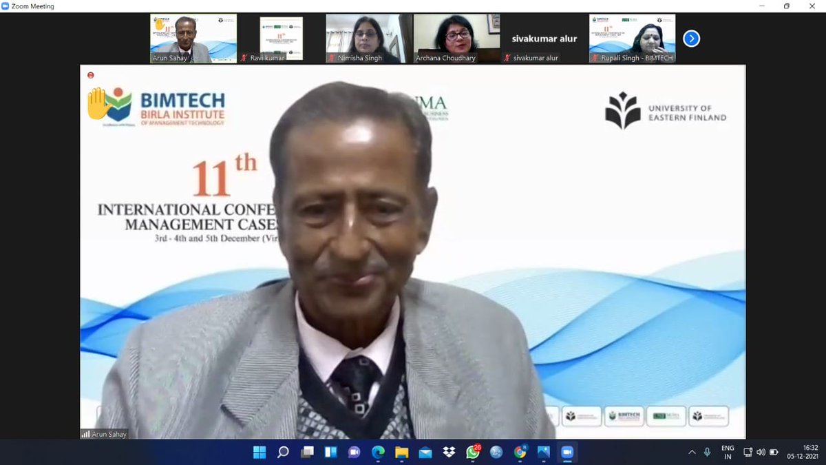Open the Photos app icon

[x=544, y=453]
